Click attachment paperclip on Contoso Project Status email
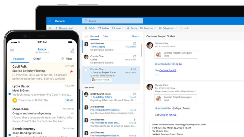The image size is (244, 137). (x=132, y=69)
